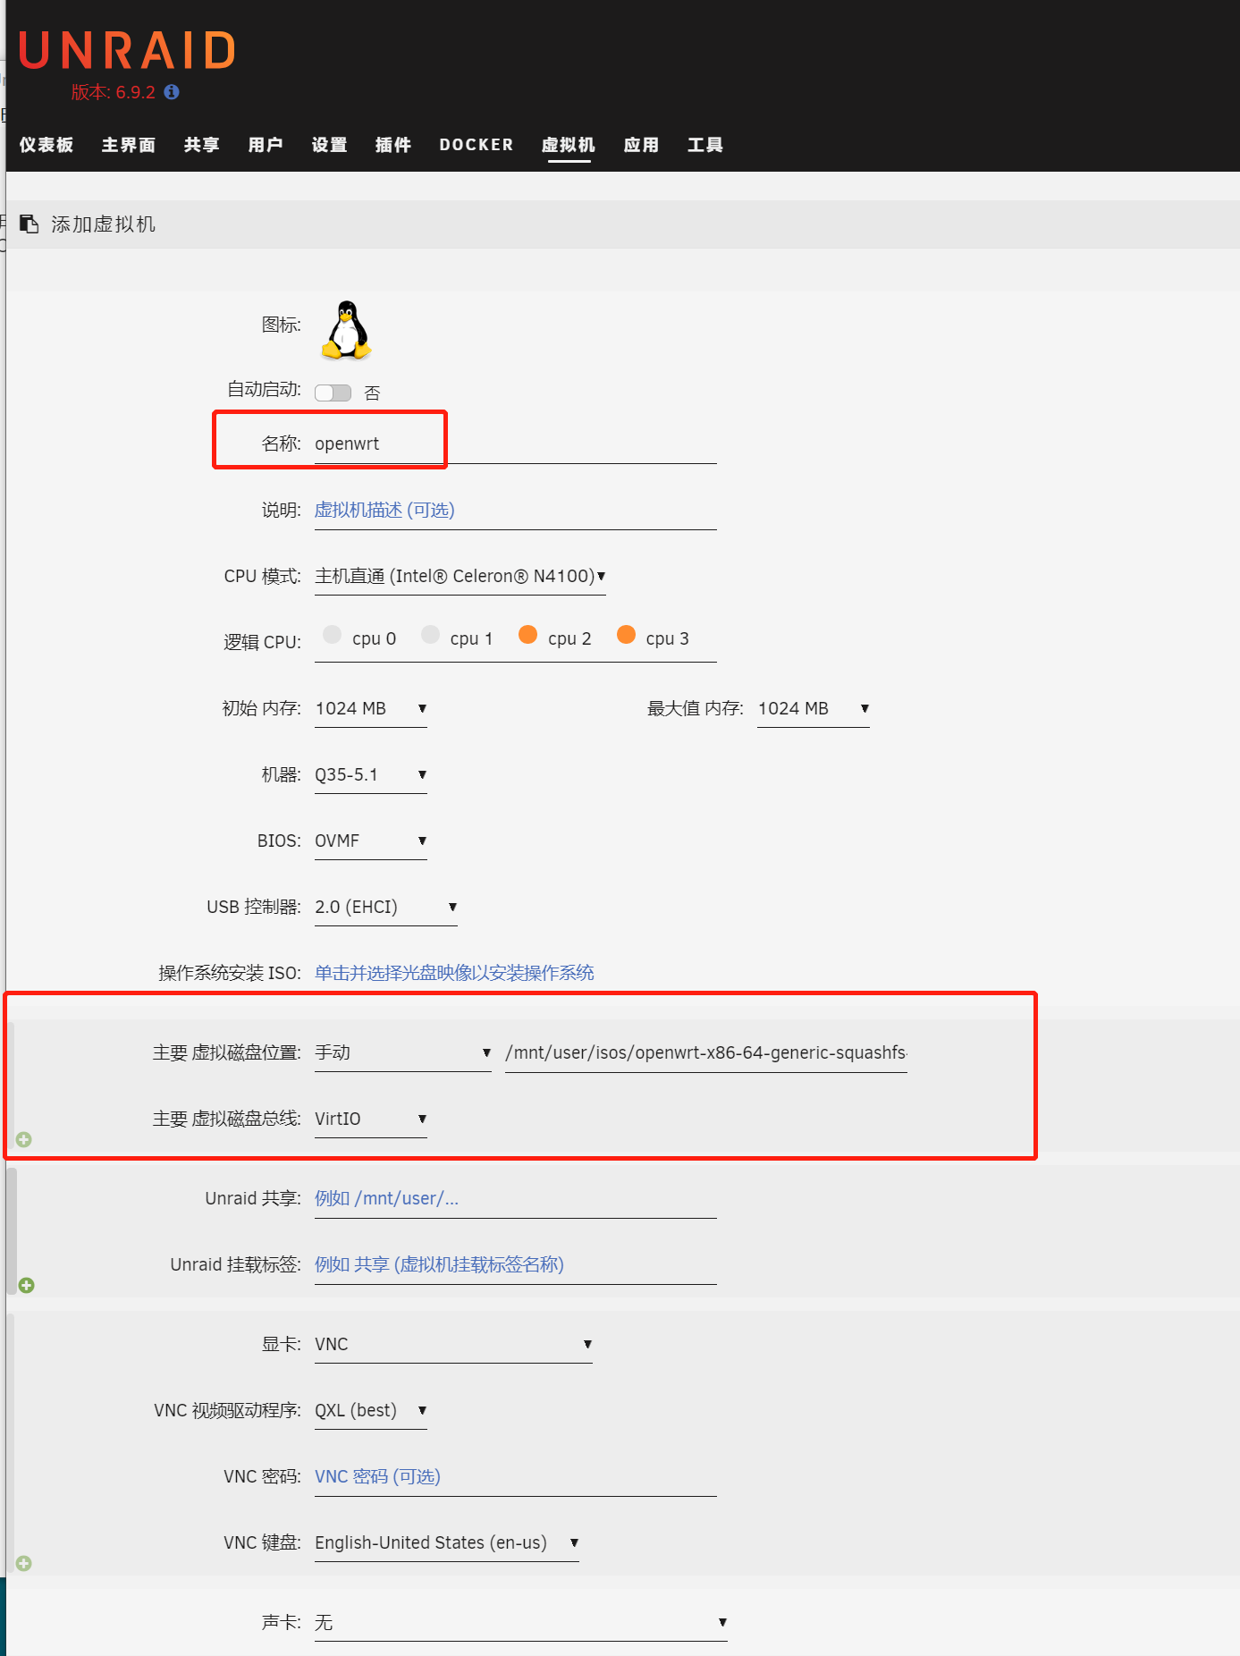The height and width of the screenshot is (1656, 1240).
Task: Click the version 6.9.2 text
Action: tap(114, 92)
